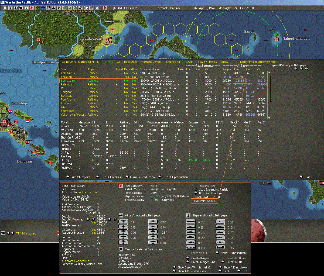Click the aircraft icon beside 'Aircraft located at Balikpapan'
This screenshot has width=324, height=276.
121,215
